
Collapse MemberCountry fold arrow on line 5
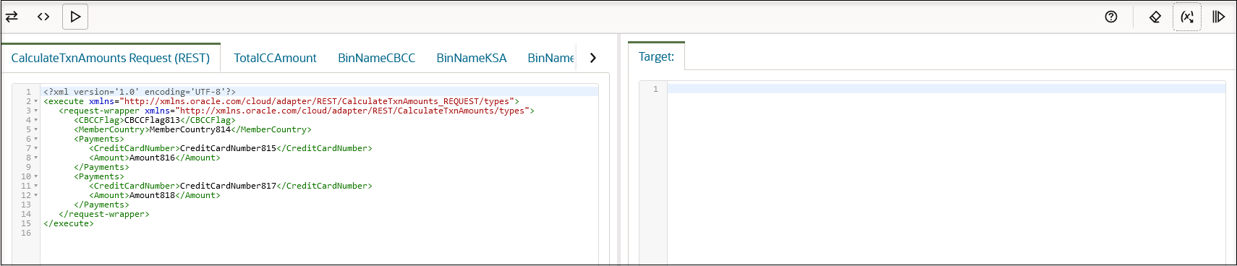click(x=36, y=130)
